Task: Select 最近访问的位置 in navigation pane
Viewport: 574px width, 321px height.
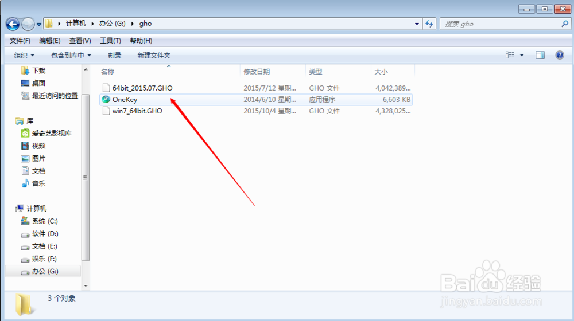Action: 55,95
